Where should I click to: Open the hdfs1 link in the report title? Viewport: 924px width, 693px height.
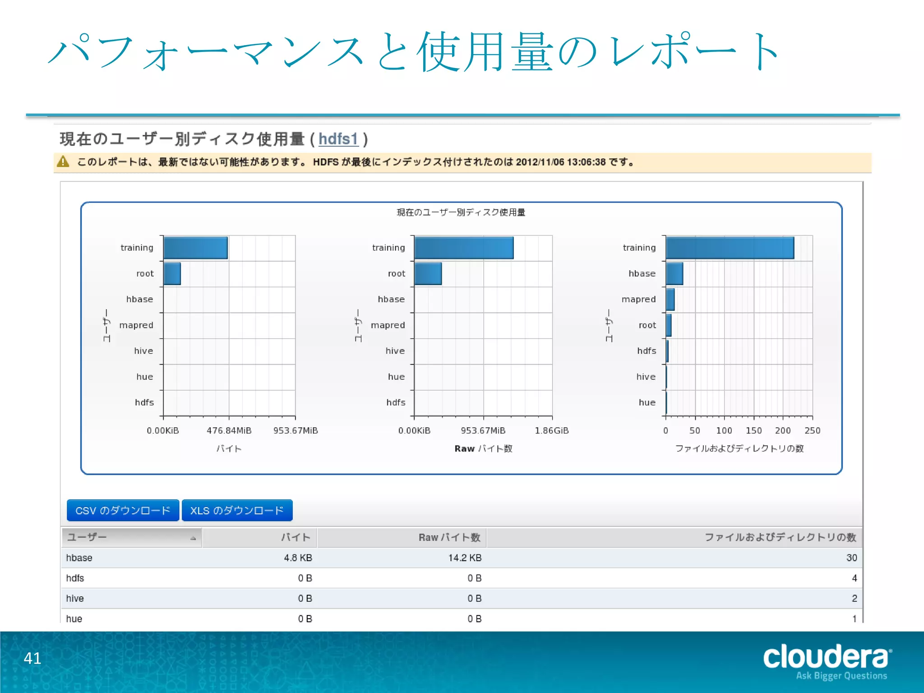pyautogui.click(x=338, y=139)
